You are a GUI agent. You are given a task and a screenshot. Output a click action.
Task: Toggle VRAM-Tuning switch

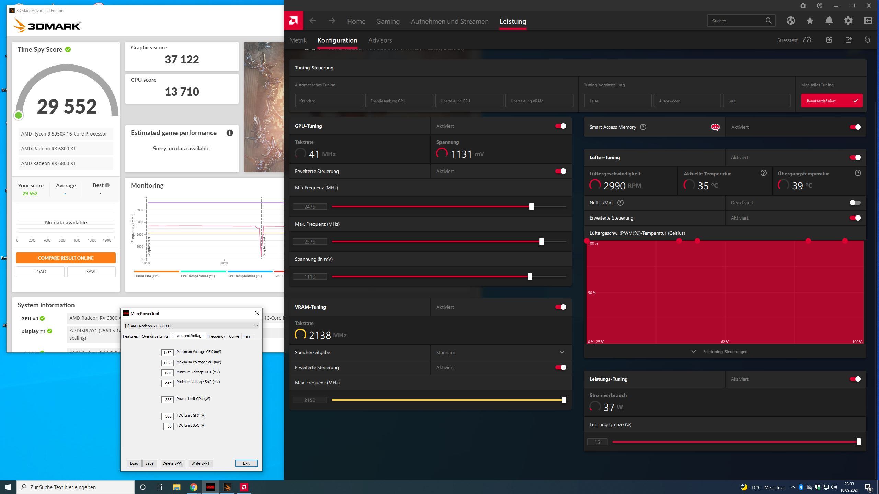click(561, 307)
